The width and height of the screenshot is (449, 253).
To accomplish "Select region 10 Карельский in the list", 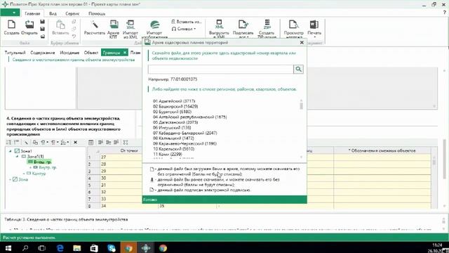I will pos(173,149).
